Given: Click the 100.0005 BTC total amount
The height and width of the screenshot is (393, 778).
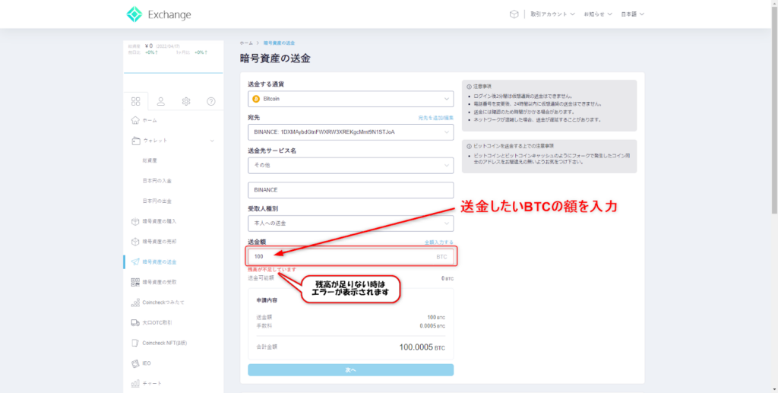Looking at the screenshot, I should (x=422, y=347).
